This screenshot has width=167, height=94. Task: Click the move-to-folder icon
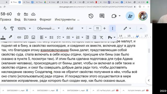click(x=26, y=14)
